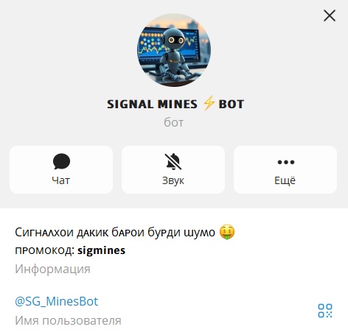Open the conversation via Чат label

click(x=61, y=180)
